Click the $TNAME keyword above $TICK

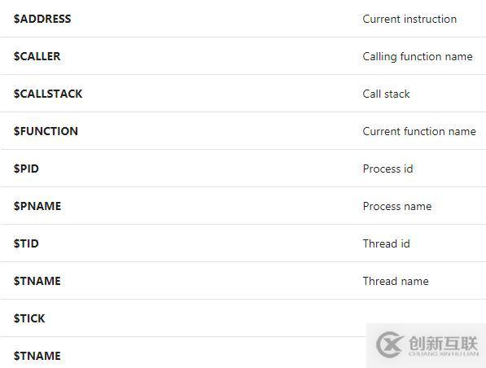pos(37,281)
